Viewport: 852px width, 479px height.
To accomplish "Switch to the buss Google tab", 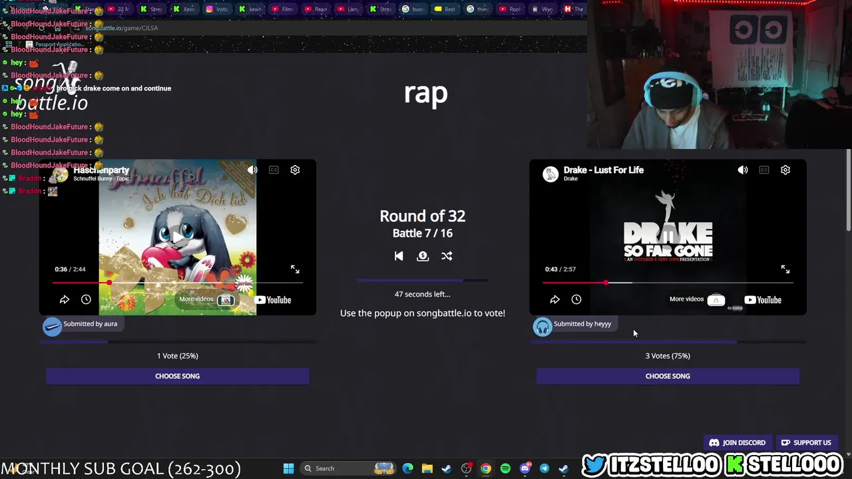I will coord(413,9).
